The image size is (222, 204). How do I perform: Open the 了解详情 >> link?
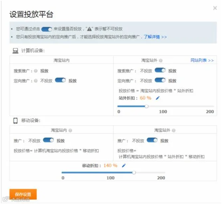[155, 37]
